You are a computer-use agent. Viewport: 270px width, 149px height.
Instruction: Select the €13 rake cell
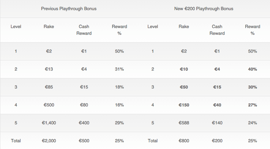[49, 69]
